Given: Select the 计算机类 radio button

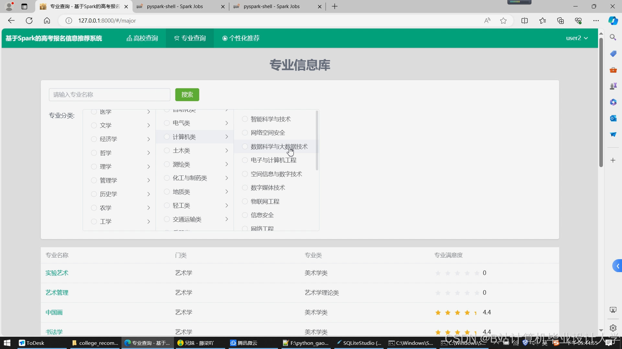Looking at the screenshot, I should [x=167, y=137].
